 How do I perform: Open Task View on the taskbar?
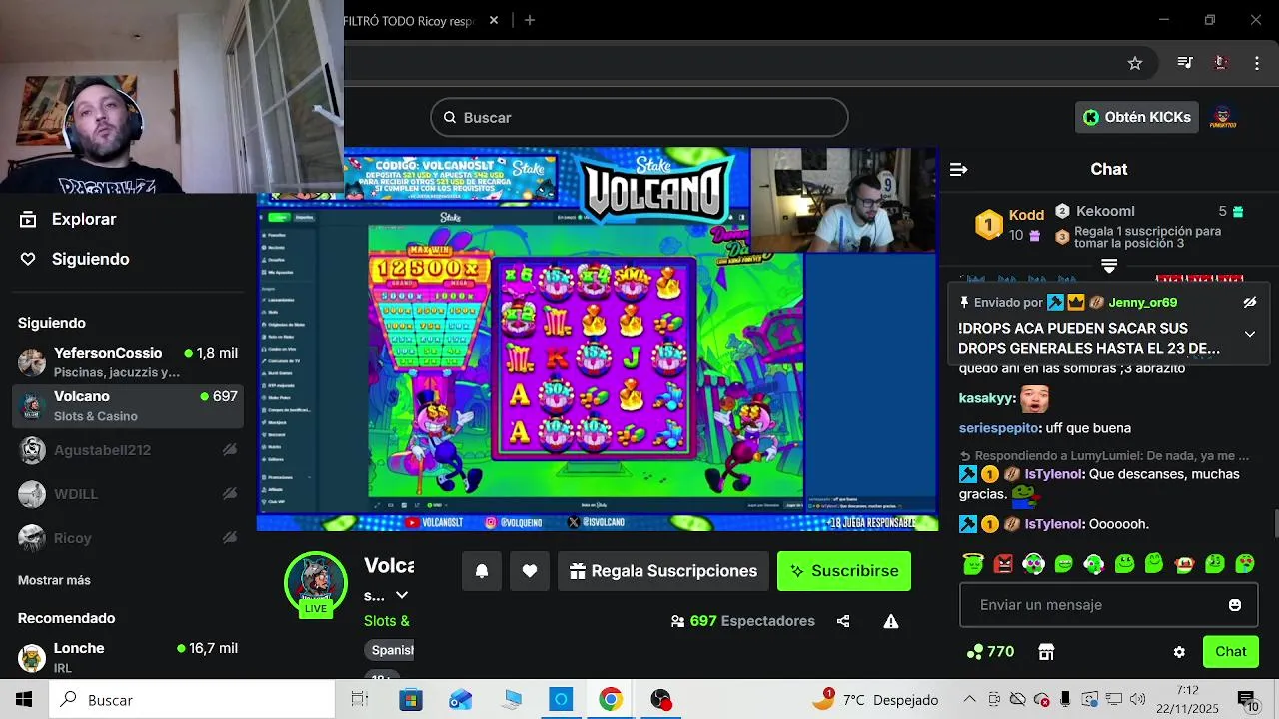(360, 700)
